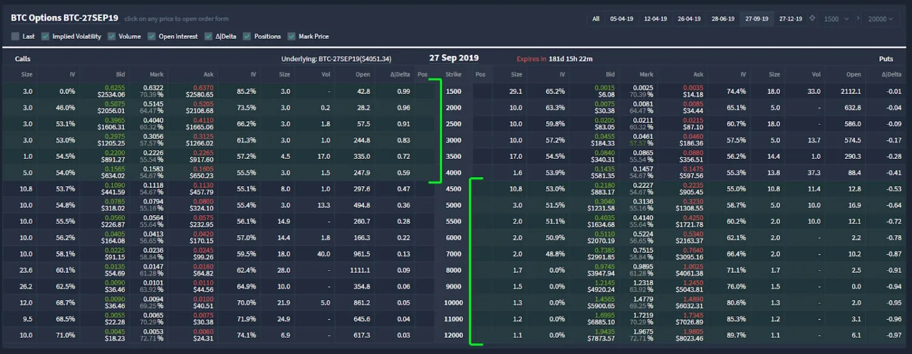Click the Calls section label
The height and width of the screenshot is (354, 912).
click(22, 59)
